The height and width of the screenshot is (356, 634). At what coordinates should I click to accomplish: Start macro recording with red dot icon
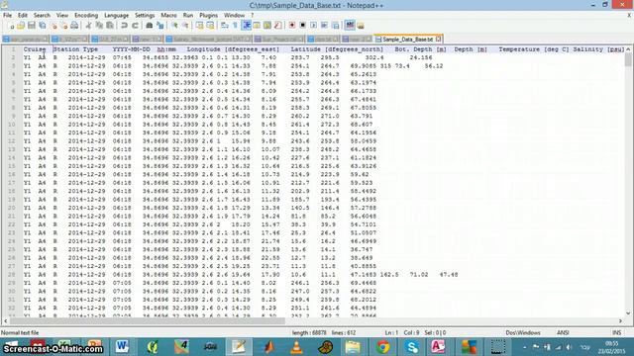pyautogui.click(x=292, y=26)
